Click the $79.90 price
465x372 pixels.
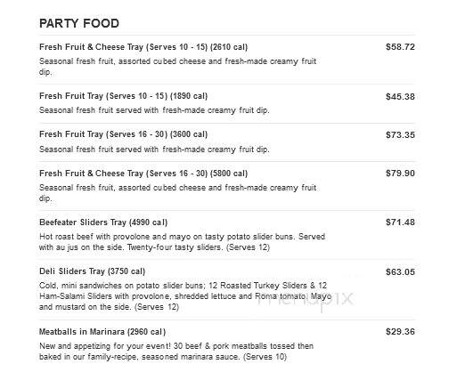[400, 174]
